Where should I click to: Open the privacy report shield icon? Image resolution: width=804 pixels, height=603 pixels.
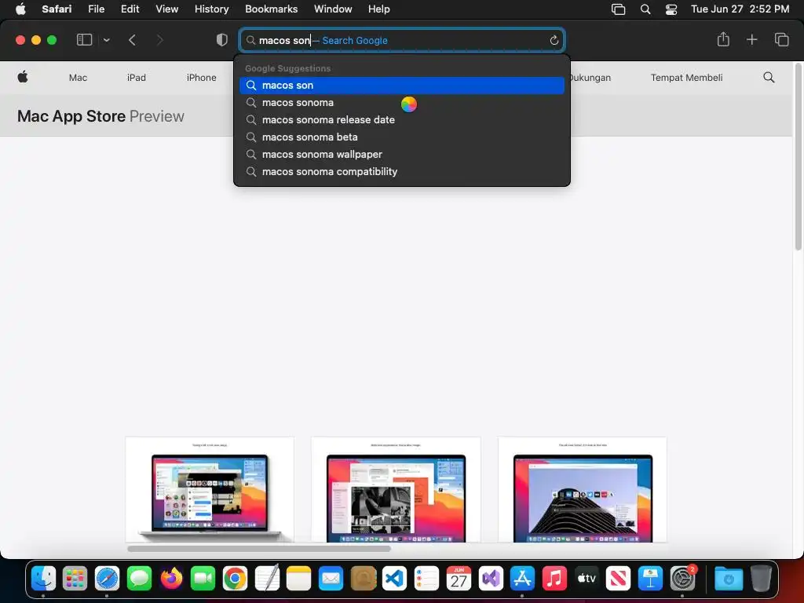222,40
